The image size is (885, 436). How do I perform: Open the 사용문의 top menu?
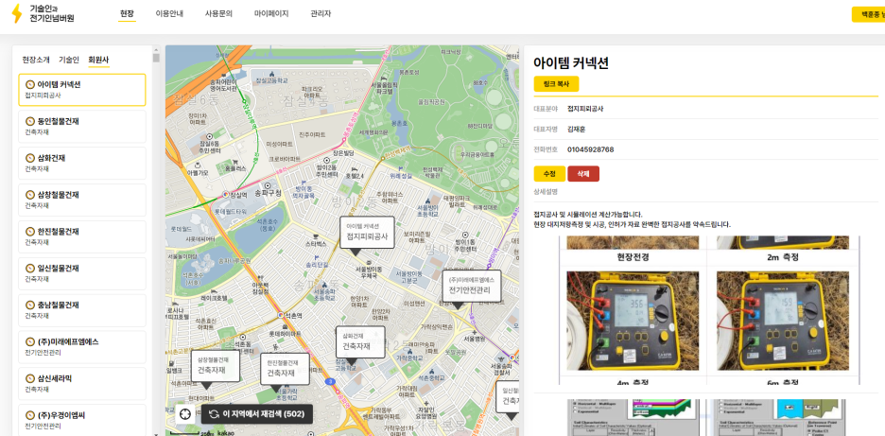click(x=218, y=13)
